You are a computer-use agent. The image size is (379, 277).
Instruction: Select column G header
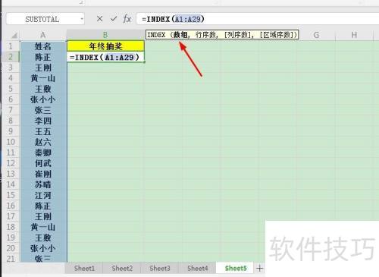click(x=316, y=35)
